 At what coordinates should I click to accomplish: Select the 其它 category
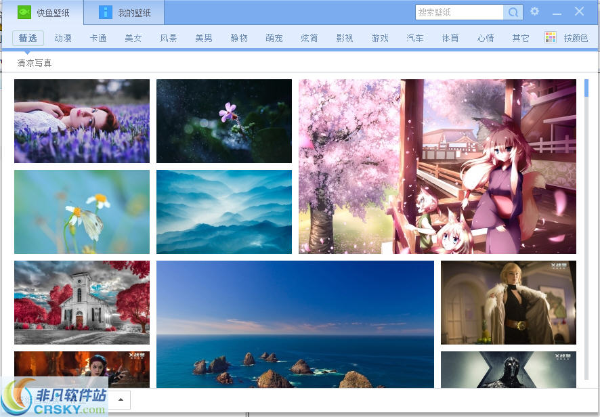pos(521,38)
